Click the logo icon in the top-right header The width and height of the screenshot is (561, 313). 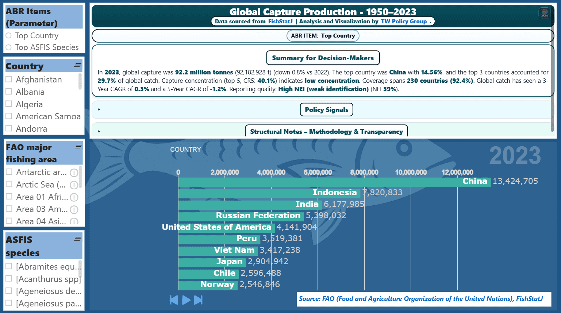tap(544, 13)
